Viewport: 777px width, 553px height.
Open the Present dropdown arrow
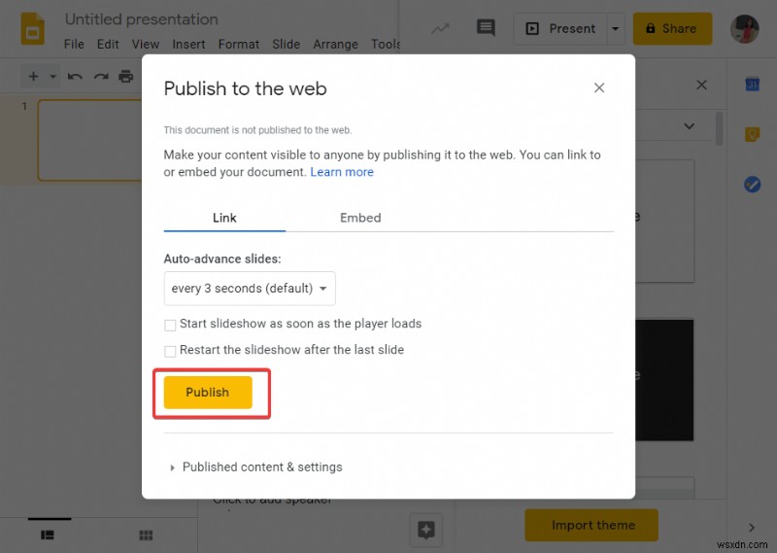point(615,29)
